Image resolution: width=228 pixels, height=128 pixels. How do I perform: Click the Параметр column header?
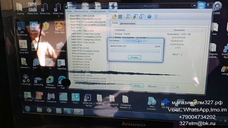point(120,30)
